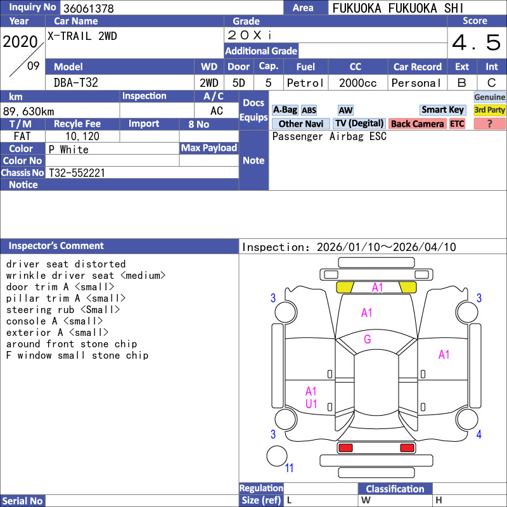
Task: Click the Genuine label
Action: click(x=490, y=97)
